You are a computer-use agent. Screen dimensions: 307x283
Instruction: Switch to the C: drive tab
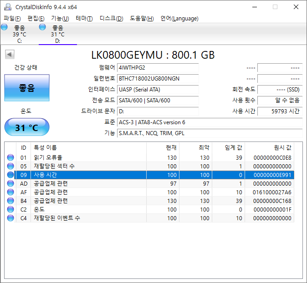[20, 34]
